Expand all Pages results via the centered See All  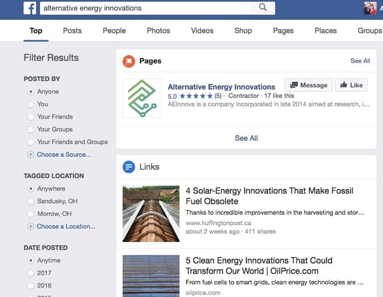coord(246,138)
